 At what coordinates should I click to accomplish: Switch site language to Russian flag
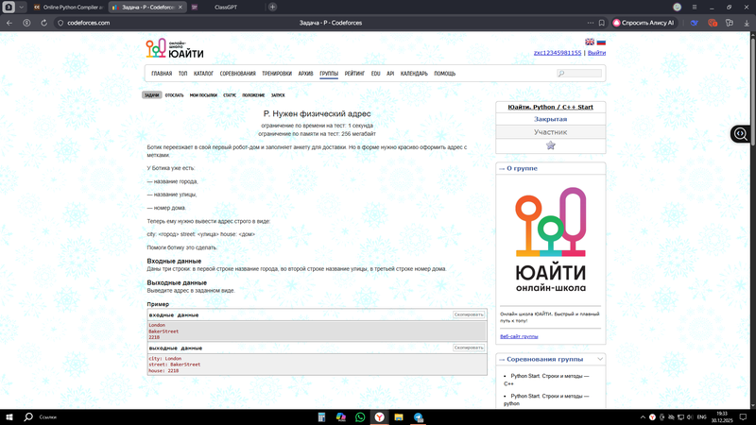pos(601,42)
